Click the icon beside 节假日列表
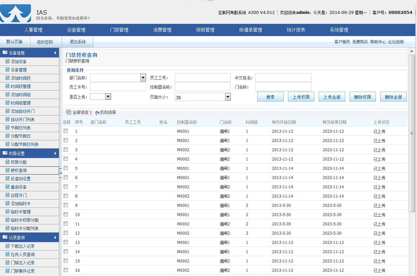This screenshot has height=276, width=417. (x=7, y=127)
